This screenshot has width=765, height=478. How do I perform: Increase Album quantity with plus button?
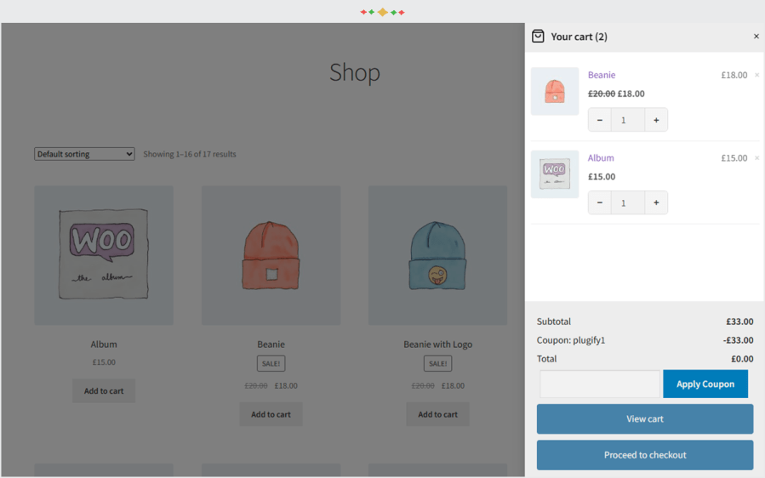click(x=656, y=203)
